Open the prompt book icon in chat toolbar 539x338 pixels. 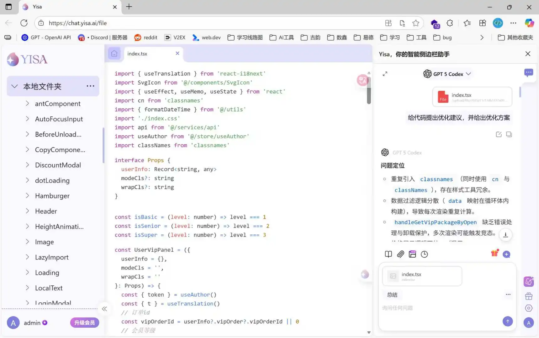click(x=388, y=254)
